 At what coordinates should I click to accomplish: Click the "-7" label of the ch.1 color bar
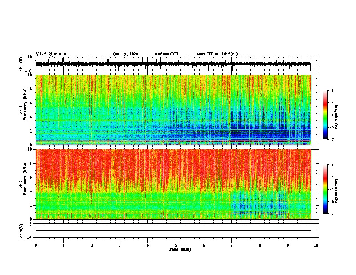pyautogui.click(x=331, y=139)
